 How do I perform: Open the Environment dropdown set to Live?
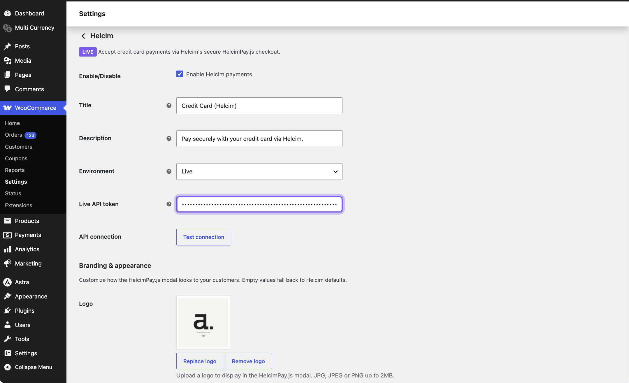(259, 171)
